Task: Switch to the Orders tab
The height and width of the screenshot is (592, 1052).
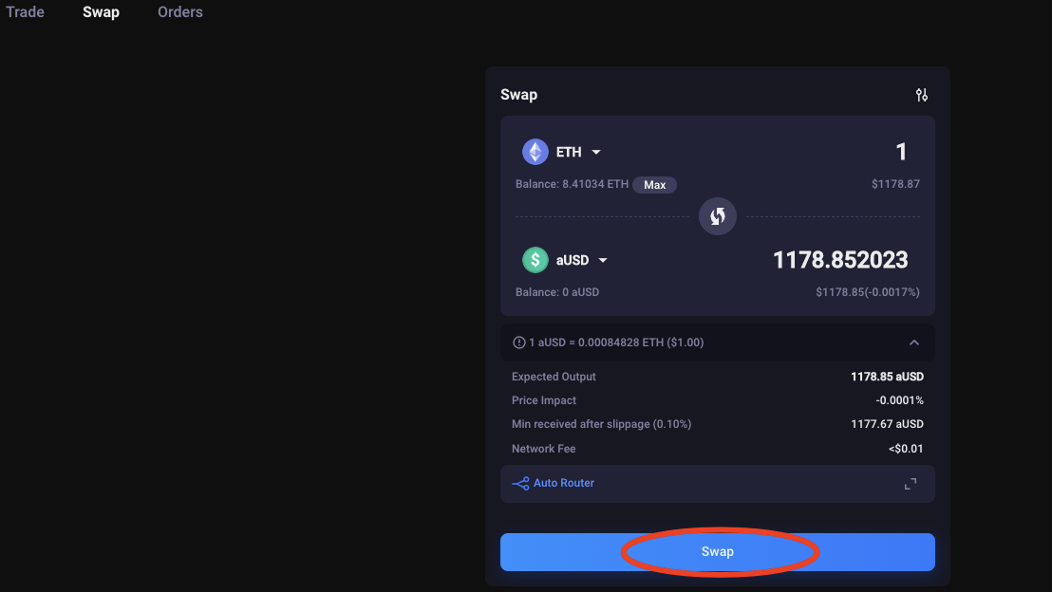Action: 180,12
